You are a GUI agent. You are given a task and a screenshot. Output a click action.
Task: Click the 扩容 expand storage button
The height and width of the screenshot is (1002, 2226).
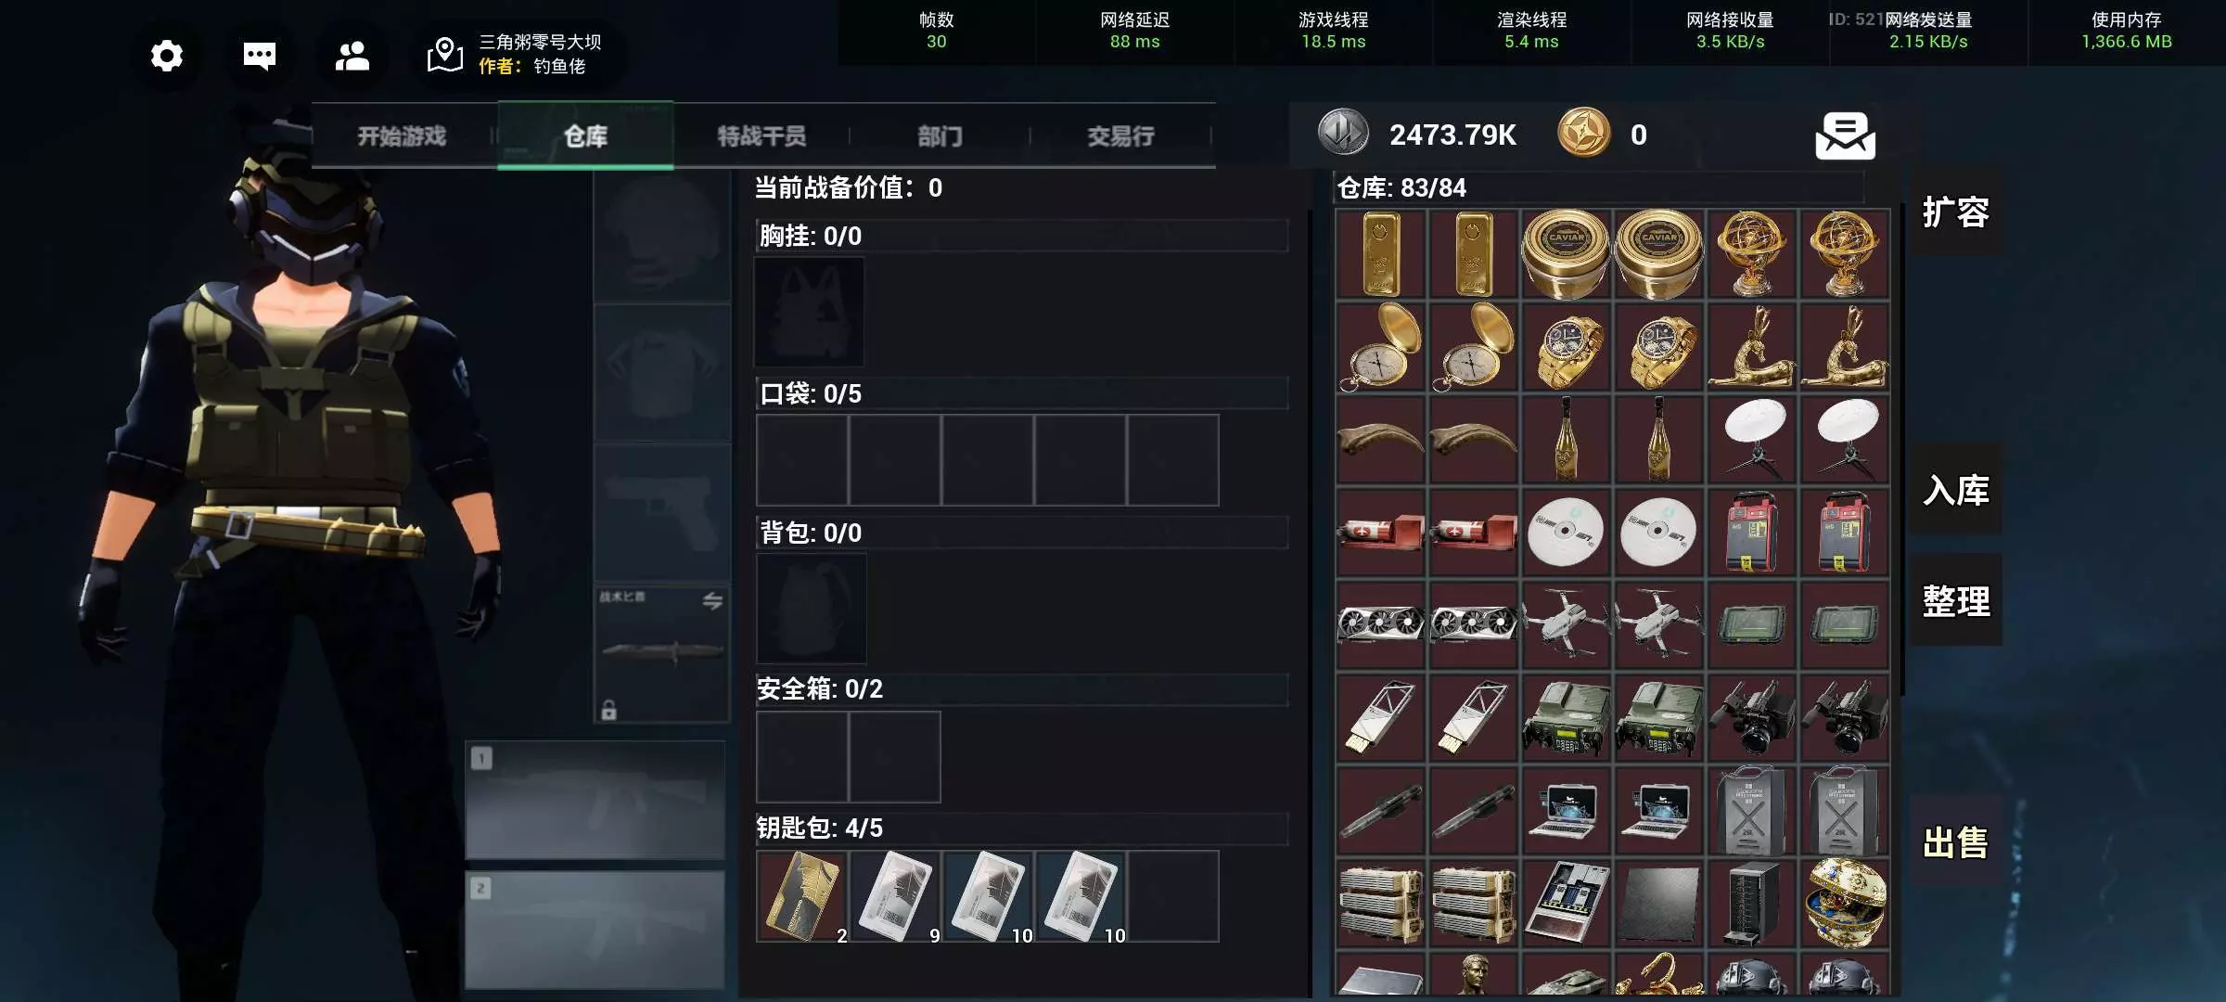[x=1955, y=212]
